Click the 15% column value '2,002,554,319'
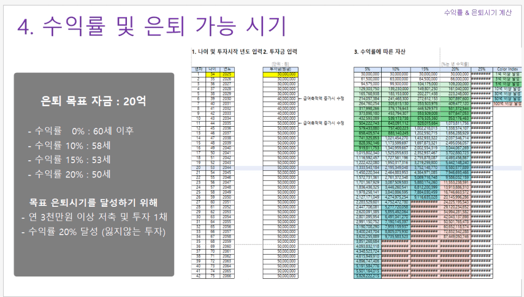 [426, 148]
